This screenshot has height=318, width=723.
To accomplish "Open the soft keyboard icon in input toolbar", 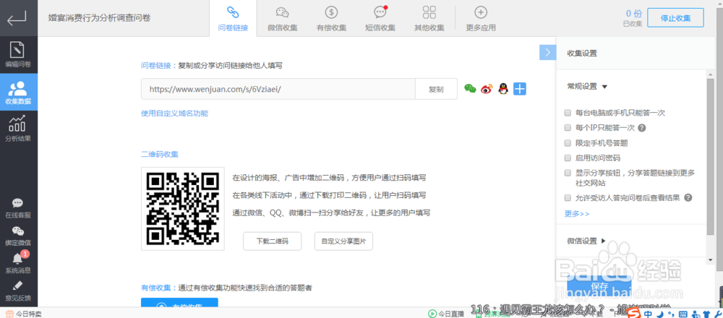I will click(x=683, y=314).
